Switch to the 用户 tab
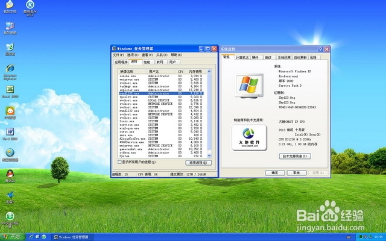This screenshot has height=241, width=386. [174, 62]
